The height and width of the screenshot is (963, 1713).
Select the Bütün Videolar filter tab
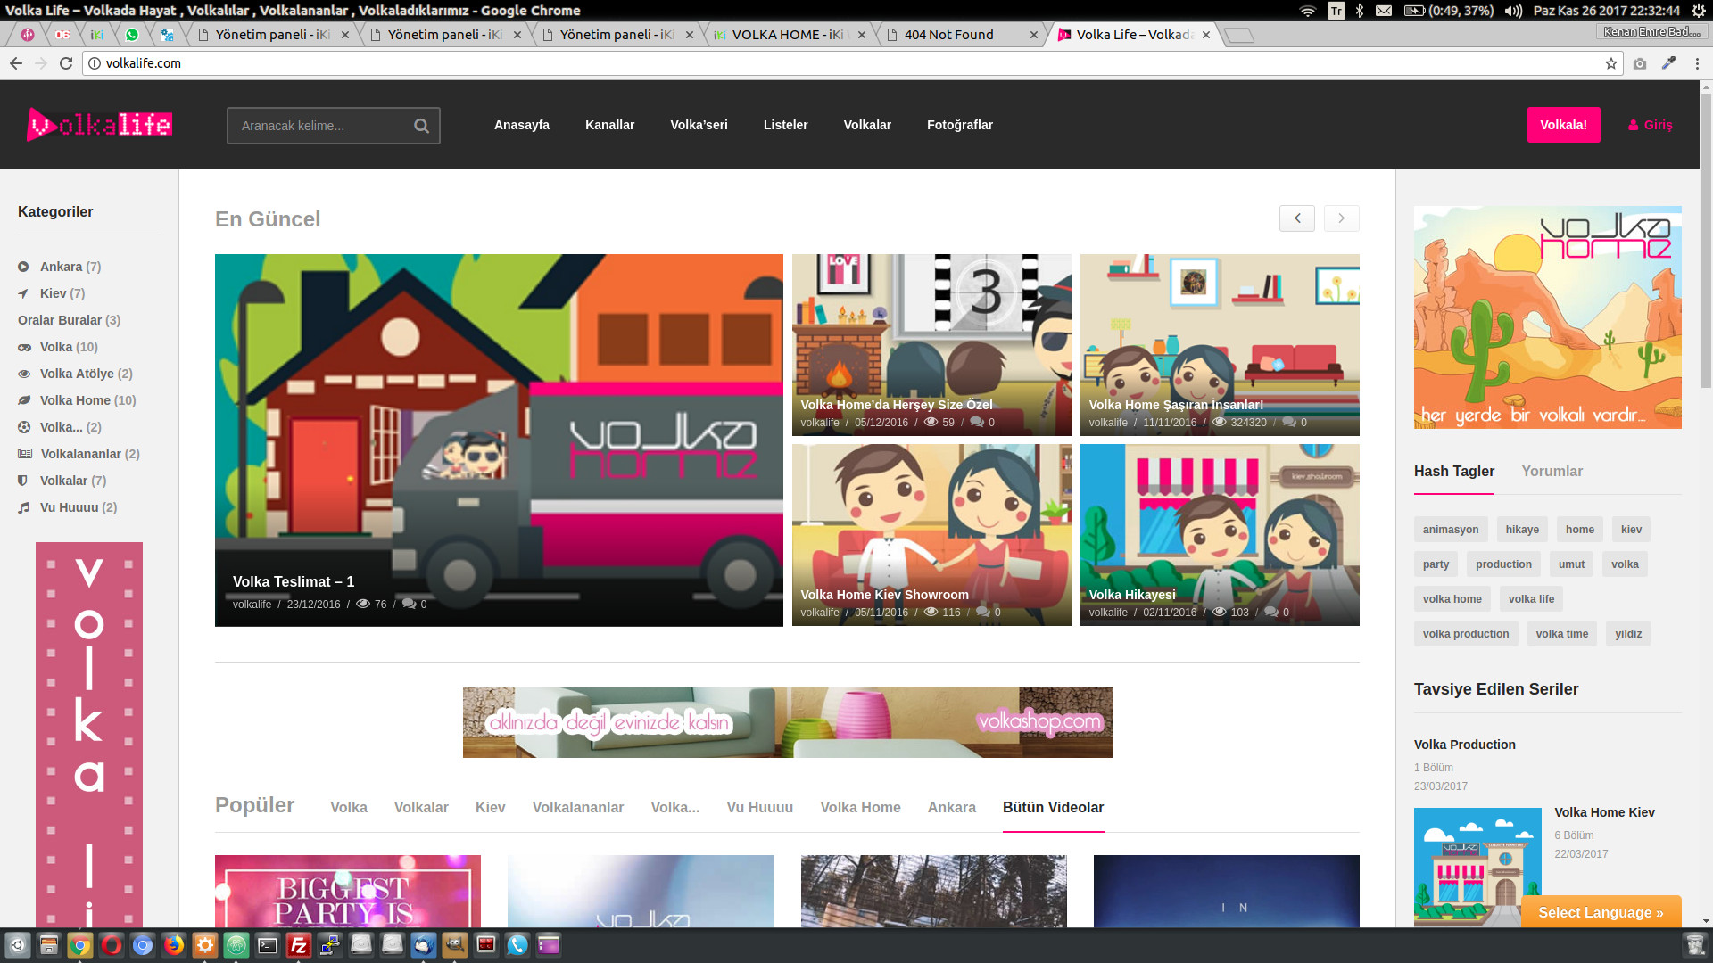[x=1054, y=807]
